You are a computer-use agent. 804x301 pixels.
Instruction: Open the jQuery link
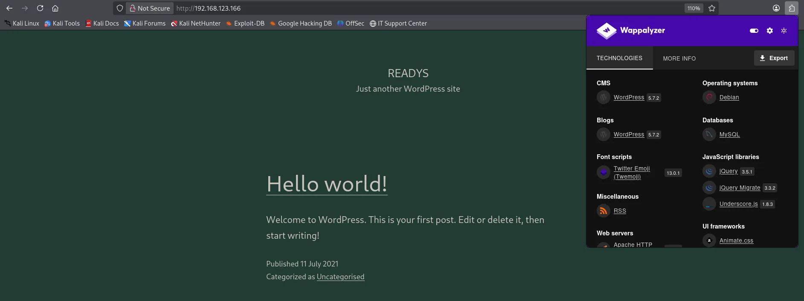pos(729,171)
